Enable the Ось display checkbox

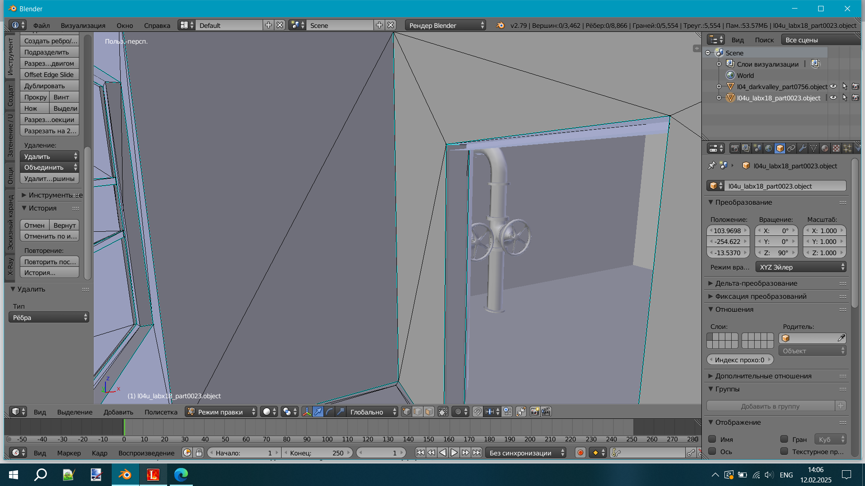coord(712,451)
